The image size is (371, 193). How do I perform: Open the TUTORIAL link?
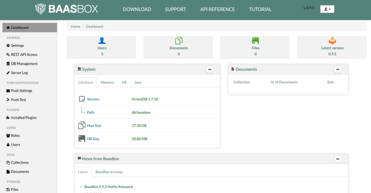260,9
